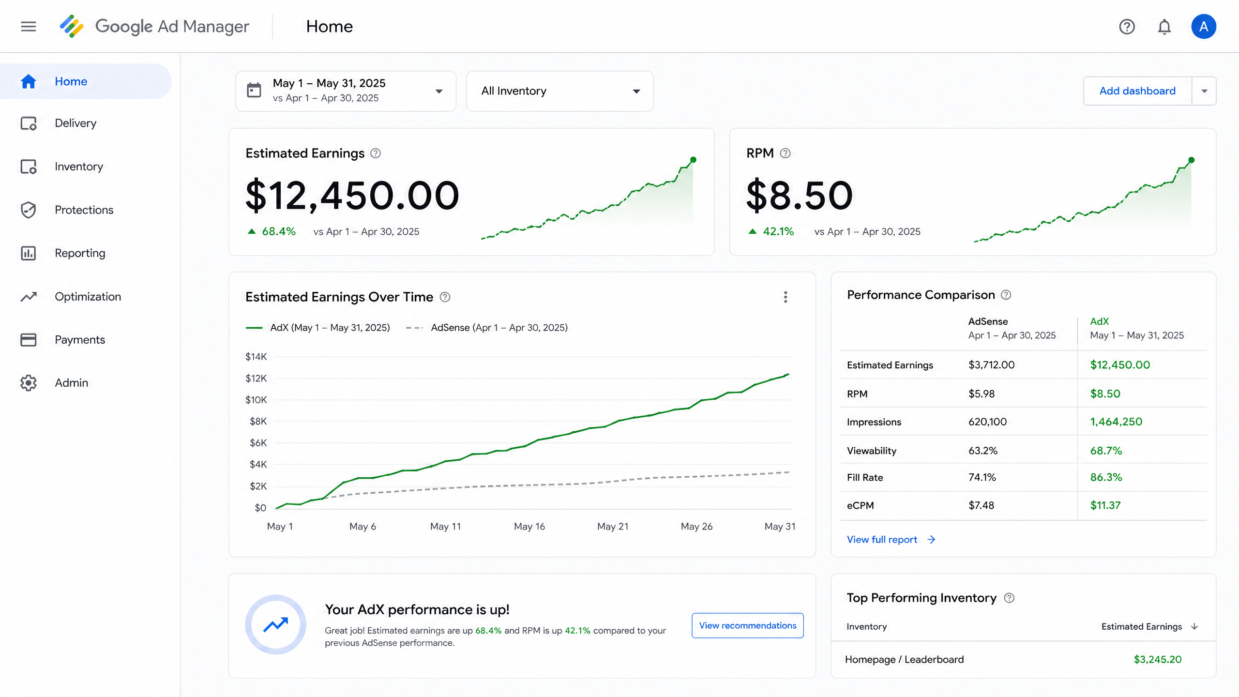
Task: Click the Admin gear icon
Action: point(29,383)
